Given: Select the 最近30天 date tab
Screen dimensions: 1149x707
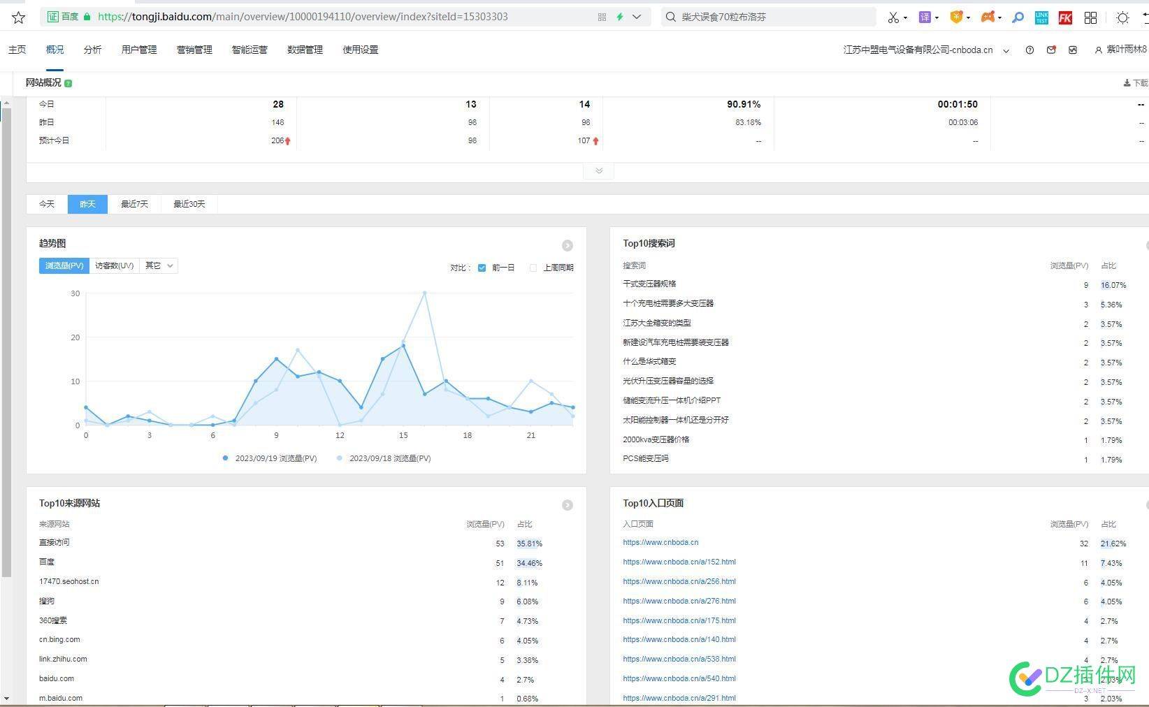Looking at the screenshot, I should (189, 204).
